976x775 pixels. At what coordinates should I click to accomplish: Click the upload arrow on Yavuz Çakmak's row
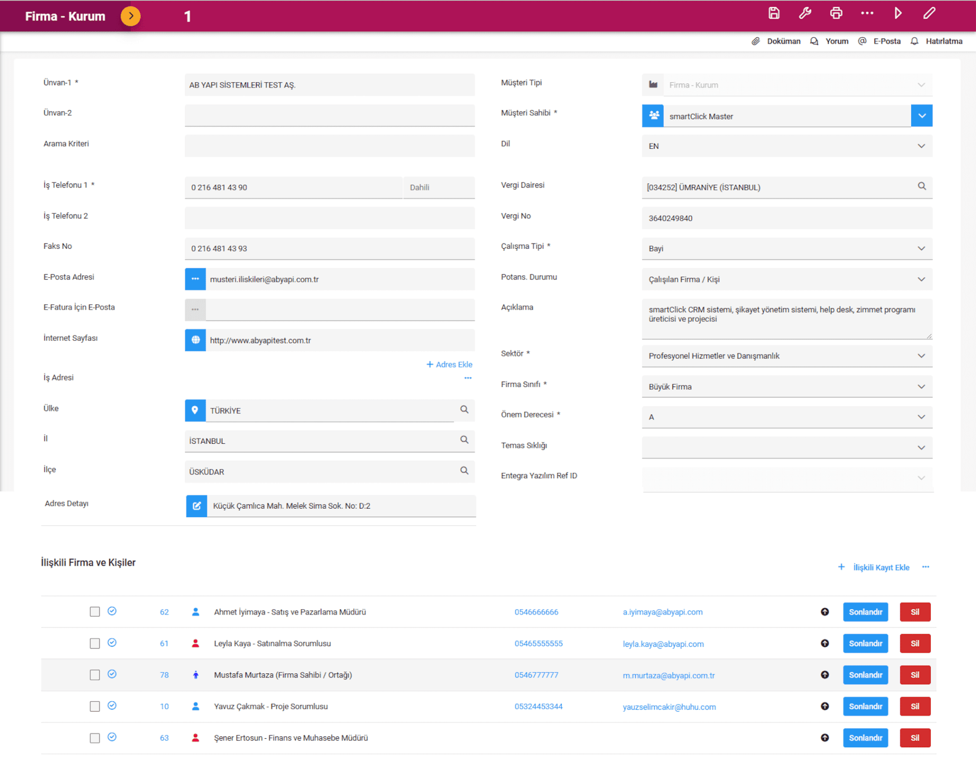(x=825, y=706)
